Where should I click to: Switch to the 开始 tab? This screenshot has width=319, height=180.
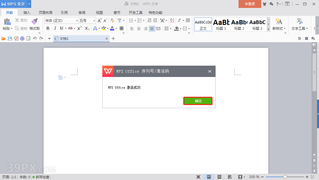pyautogui.click(x=9, y=13)
